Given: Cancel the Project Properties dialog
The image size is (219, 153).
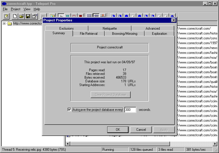Looking at the screenshot, I should (x=141, y=130).
